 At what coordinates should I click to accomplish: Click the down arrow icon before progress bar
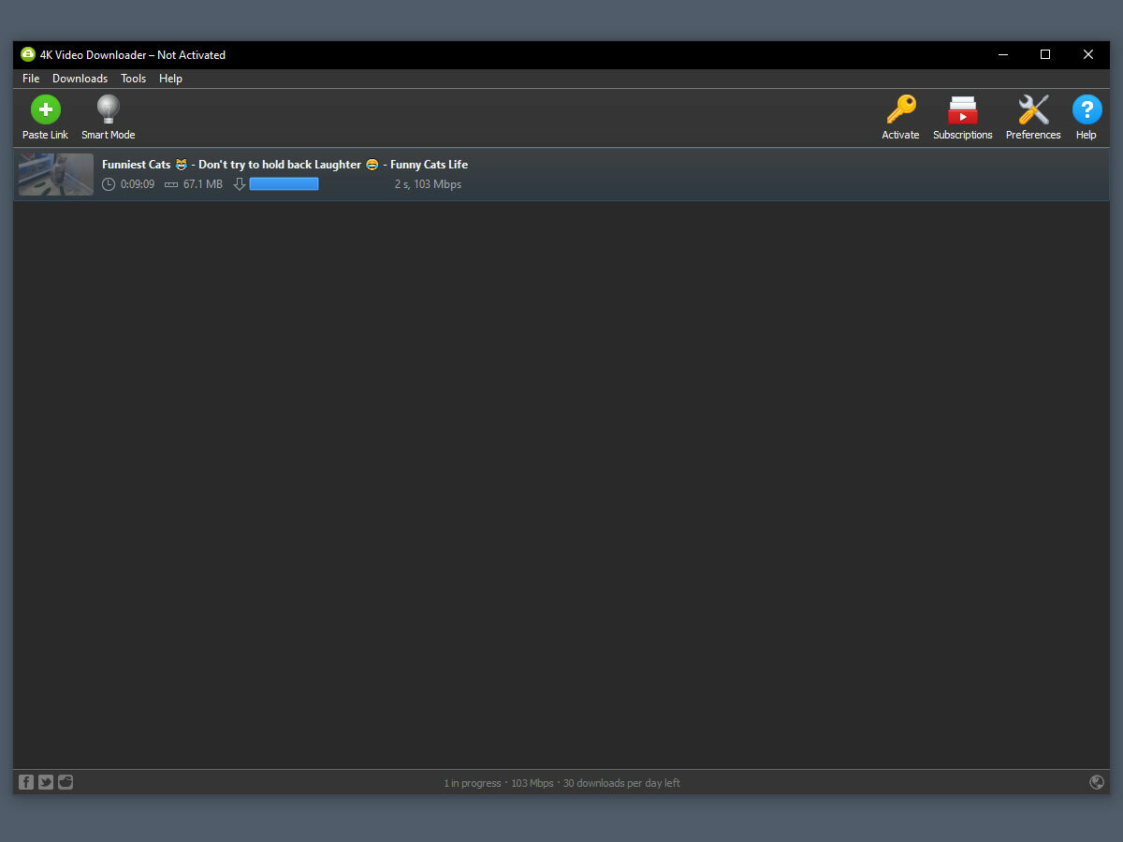click(239, 184)
